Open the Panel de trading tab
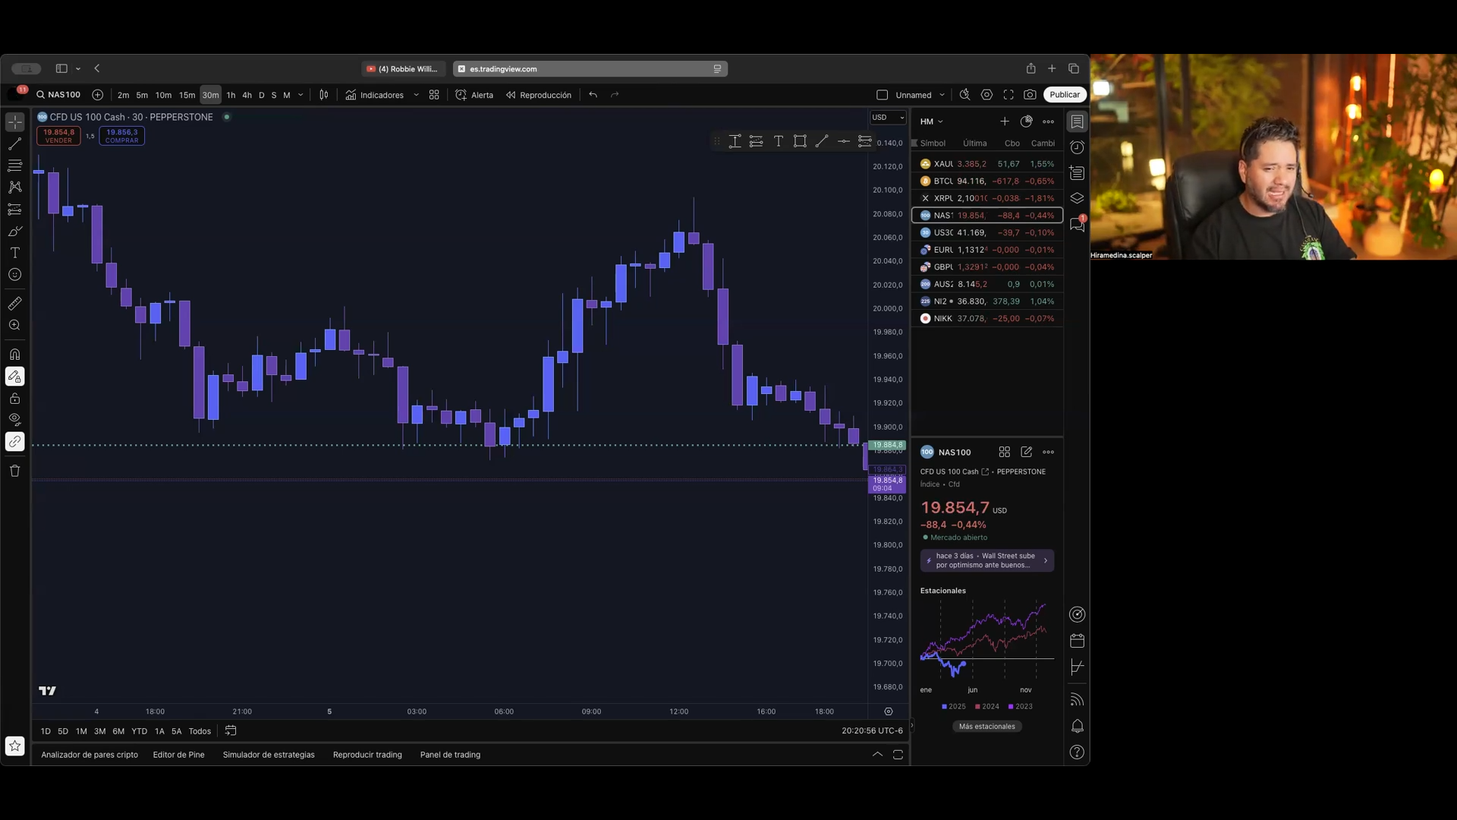This screenshot has height=820, width=1457. (x=450, y=755)
